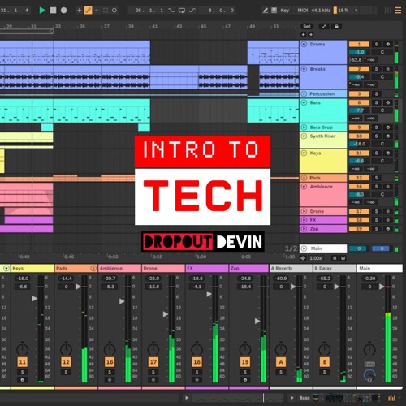The image size is (406, 406).
Task: Open the CPU load meter dropdown arrow
Action: 356,11
